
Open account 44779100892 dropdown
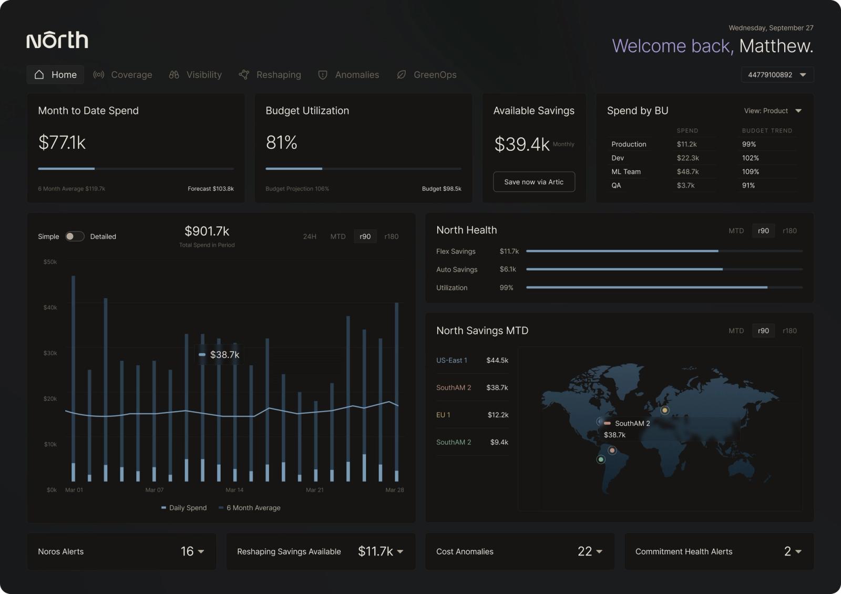click(x=777, y=75)
